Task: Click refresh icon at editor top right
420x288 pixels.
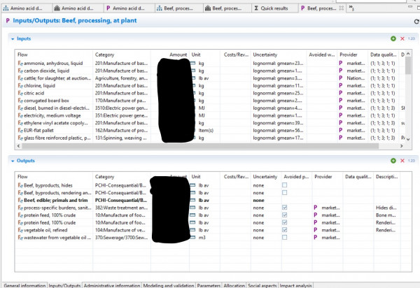Action: coord(416,22)
